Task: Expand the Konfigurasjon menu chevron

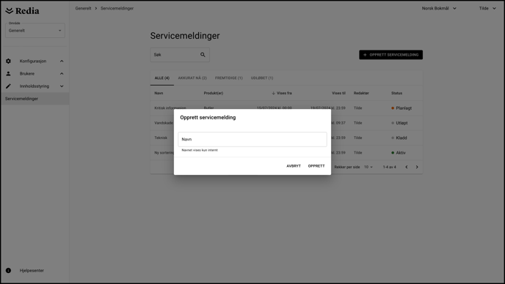Action: (x=62, y=61)
